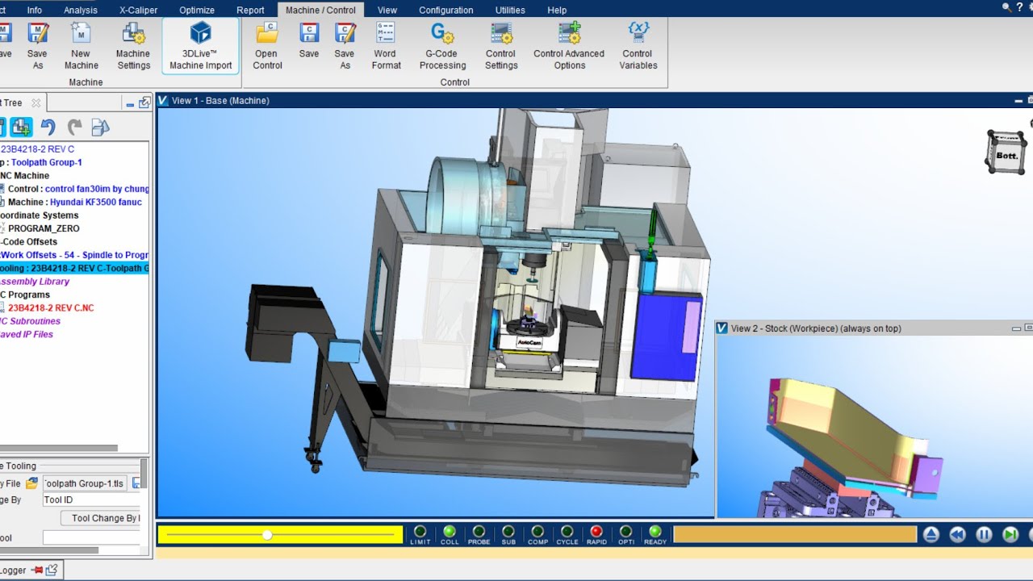Open the Info tab
Viewport: 1033px width, 581px height.
tap(35, 10)
